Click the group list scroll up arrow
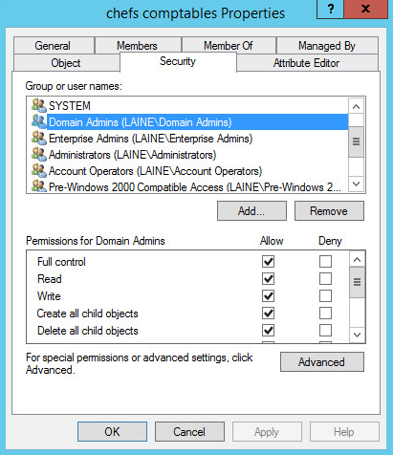 (357, 106)
